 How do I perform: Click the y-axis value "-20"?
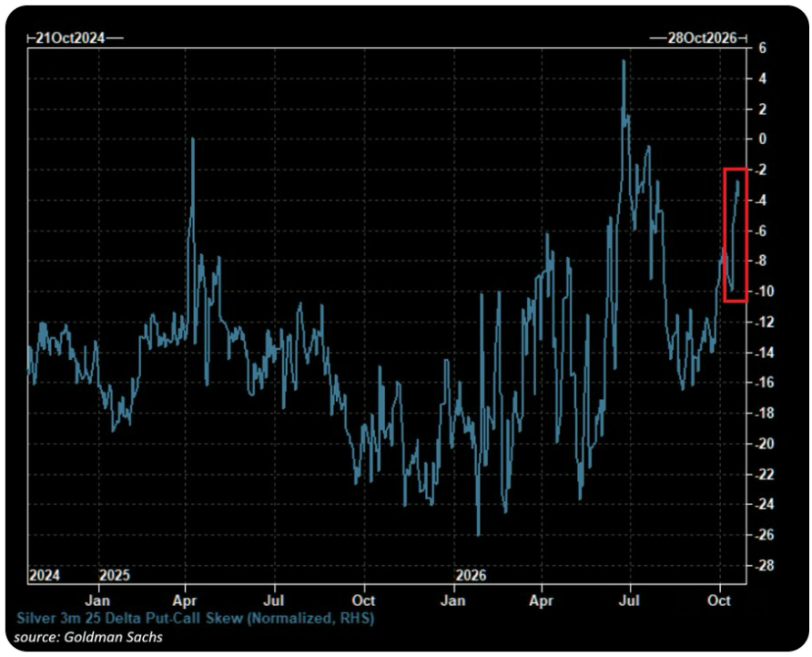764,444
